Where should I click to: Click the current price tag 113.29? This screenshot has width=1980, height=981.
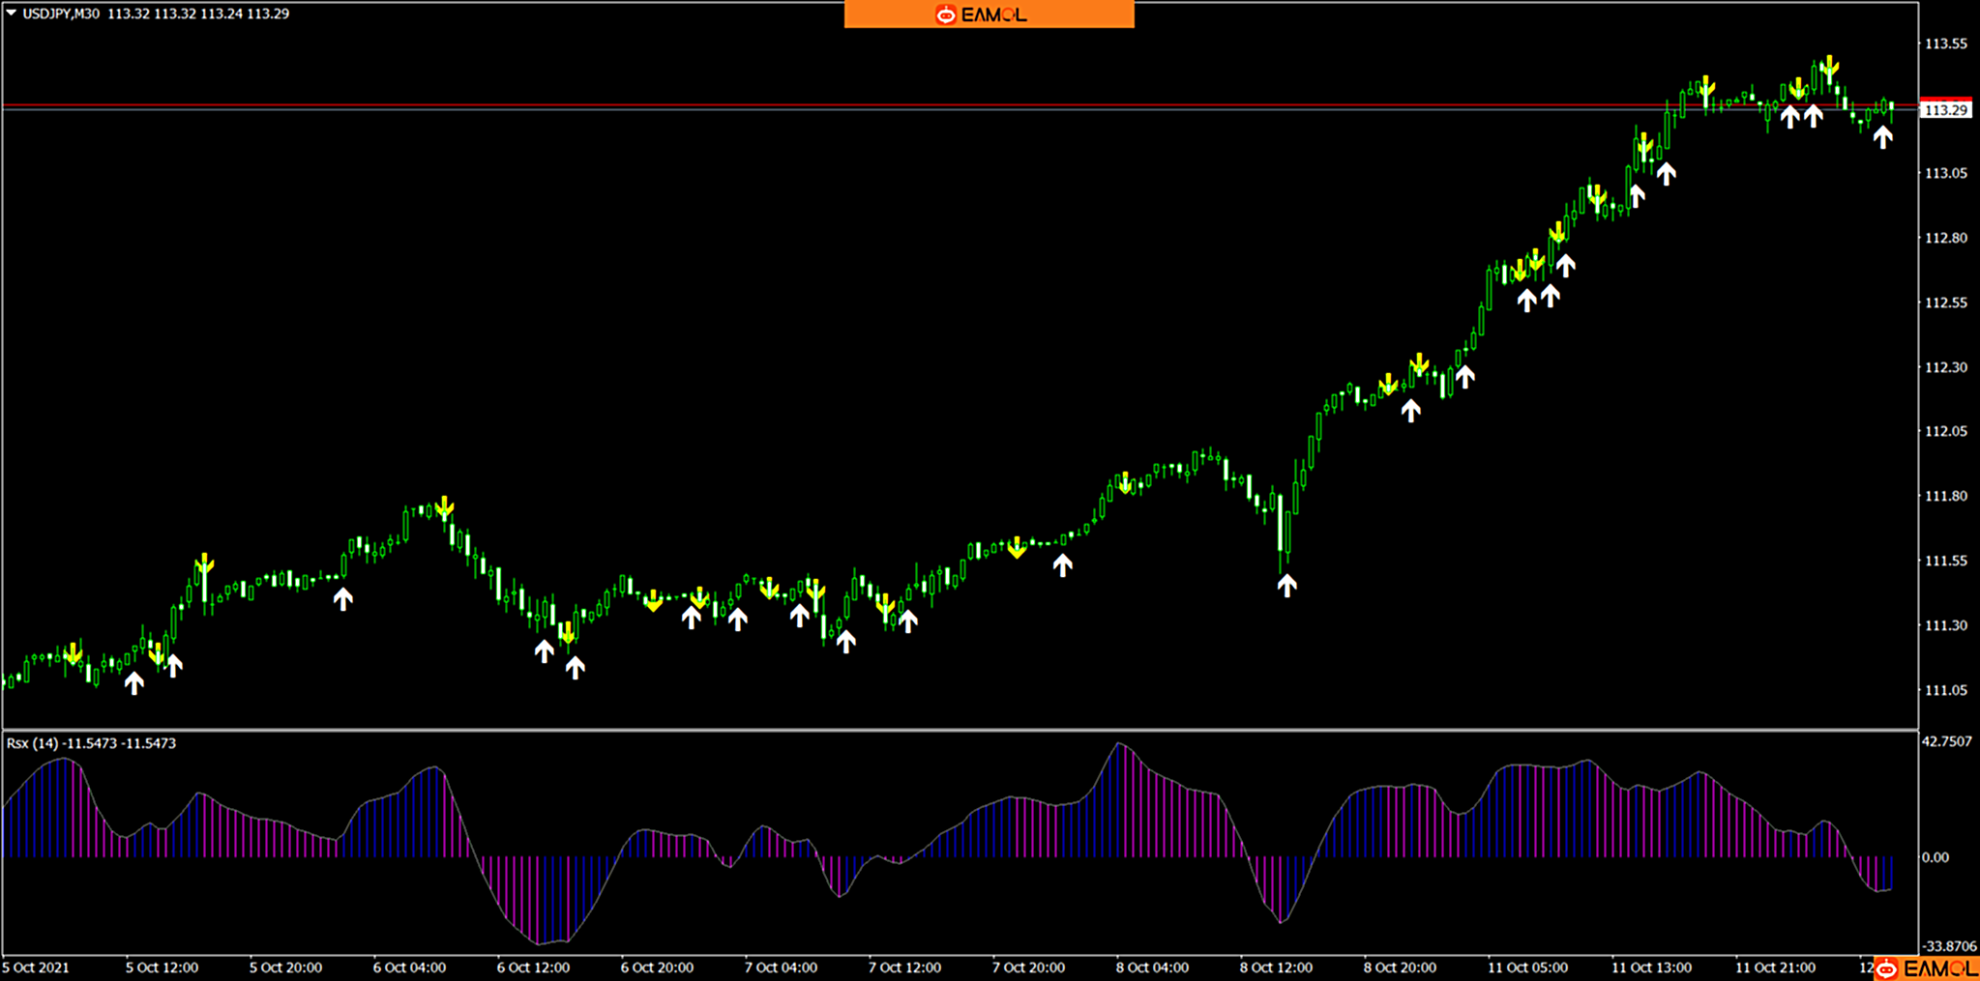[x=1945, y=110]
